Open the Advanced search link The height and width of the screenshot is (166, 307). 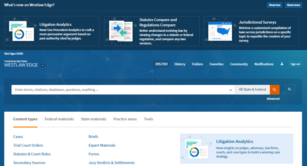(x=273, y=99)
